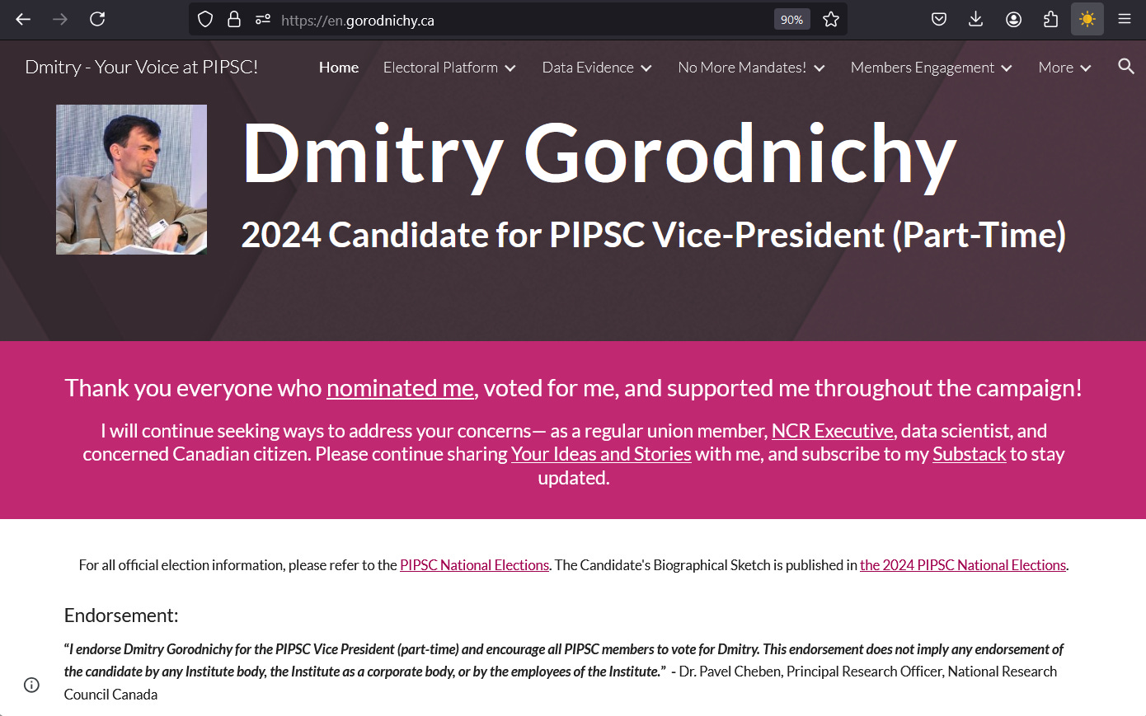This screenshot has width=1146, height=716.
Task: Follow the nominated me link
Action: (400, 388)
